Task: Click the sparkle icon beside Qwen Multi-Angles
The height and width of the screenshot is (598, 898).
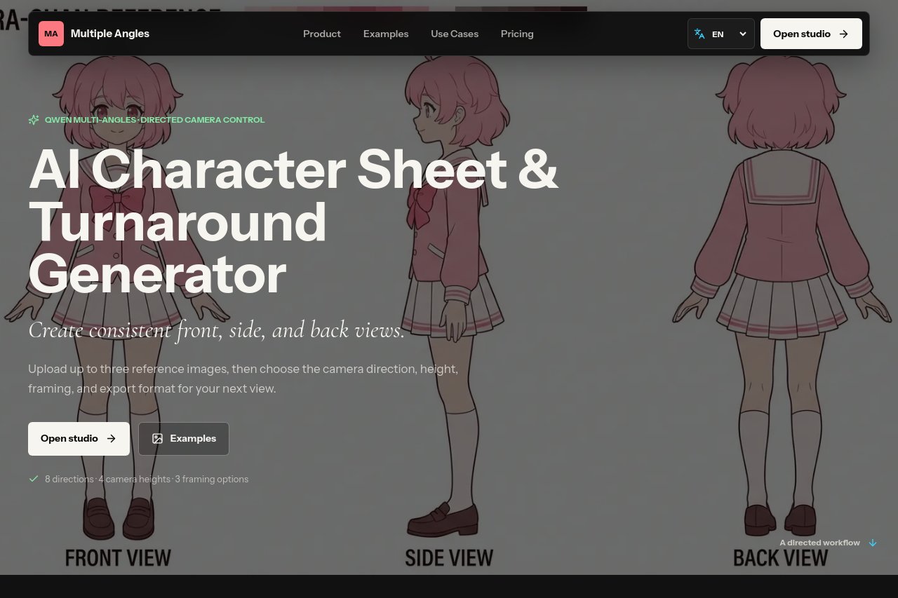Action: [x=34, y=120]
